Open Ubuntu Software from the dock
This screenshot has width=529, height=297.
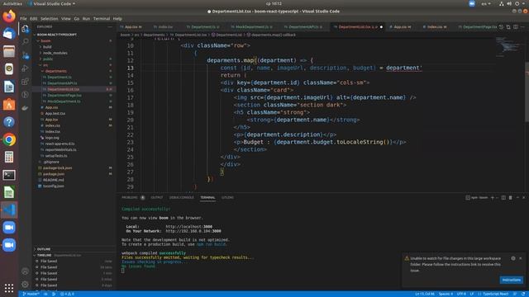9,105
